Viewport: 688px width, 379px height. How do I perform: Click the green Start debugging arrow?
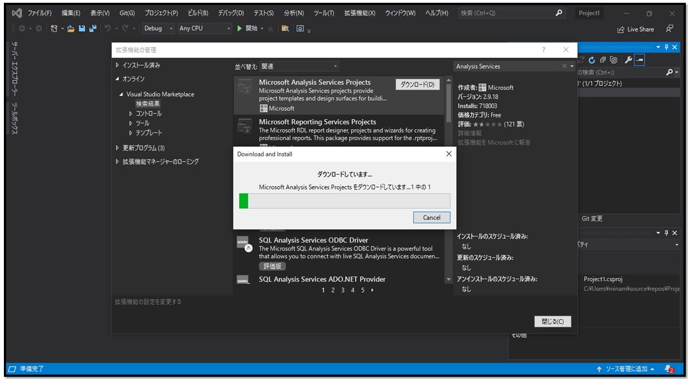(240, 28)
